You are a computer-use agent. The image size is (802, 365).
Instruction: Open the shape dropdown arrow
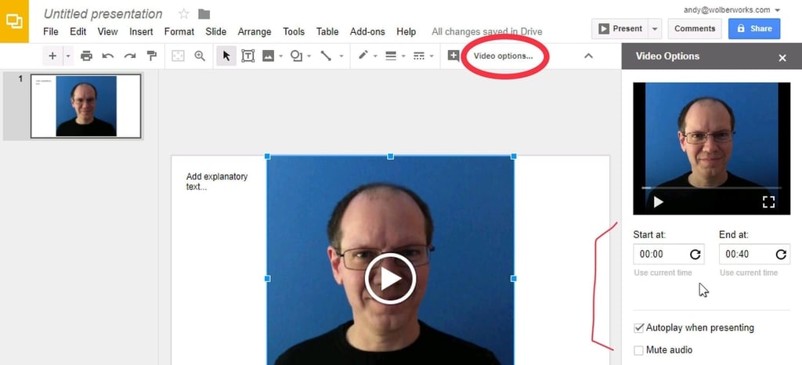point(309,56)
